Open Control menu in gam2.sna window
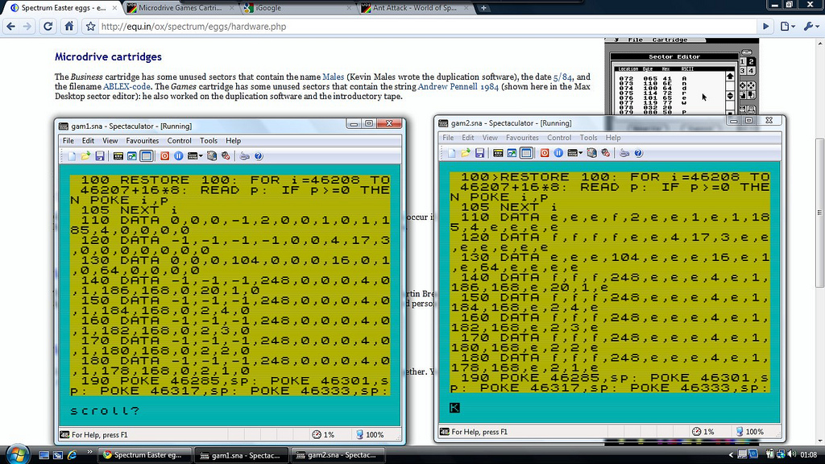This screenshot has height=464, width=825. click(559, 137)
